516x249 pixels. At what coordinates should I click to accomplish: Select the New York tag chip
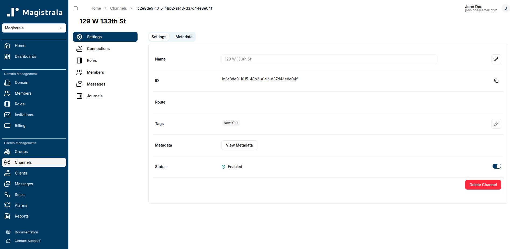point(231,123)
